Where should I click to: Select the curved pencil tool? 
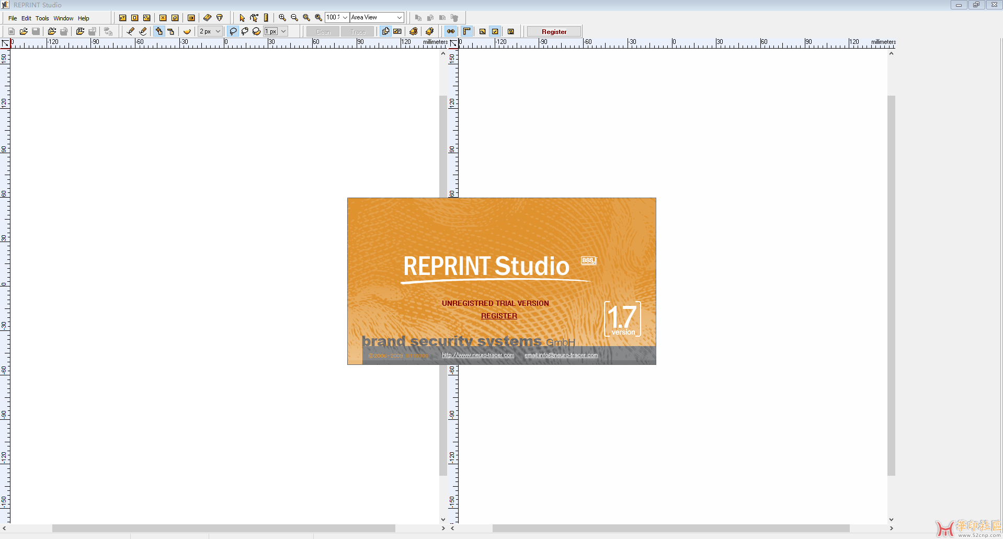(143, 31)
